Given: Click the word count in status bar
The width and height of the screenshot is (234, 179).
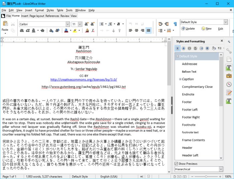Looking at the screenshot, I should tap(44, 177).
